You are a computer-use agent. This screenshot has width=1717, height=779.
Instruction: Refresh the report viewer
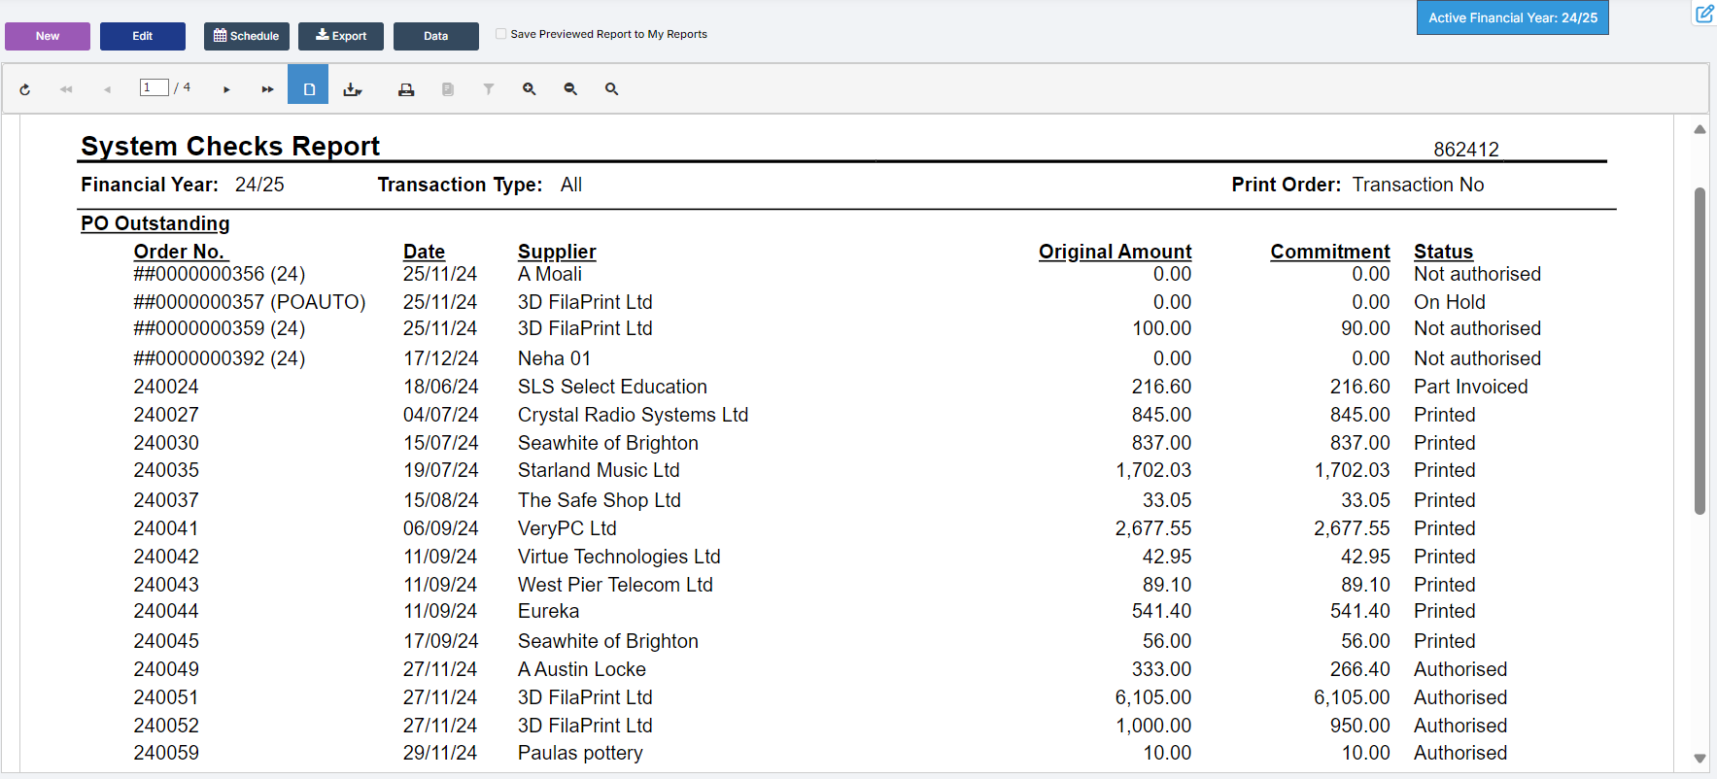(x=25, y=89)
